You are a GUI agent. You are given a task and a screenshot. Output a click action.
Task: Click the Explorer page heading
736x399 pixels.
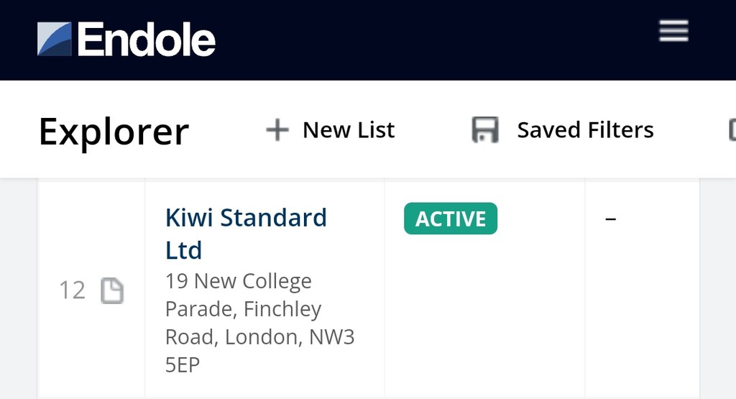tap(114, 132)
